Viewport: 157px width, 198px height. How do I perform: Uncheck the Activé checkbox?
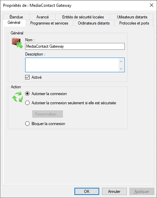click(27, 77)
